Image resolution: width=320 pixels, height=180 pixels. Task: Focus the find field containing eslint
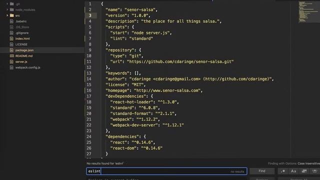point(166,171)
